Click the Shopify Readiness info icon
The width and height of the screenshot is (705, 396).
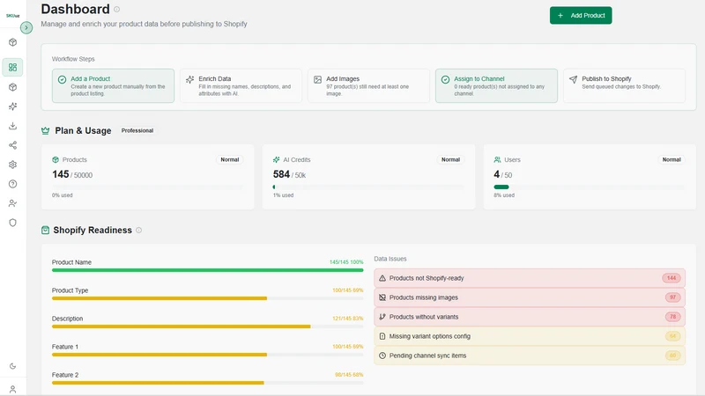pos(139,230)
